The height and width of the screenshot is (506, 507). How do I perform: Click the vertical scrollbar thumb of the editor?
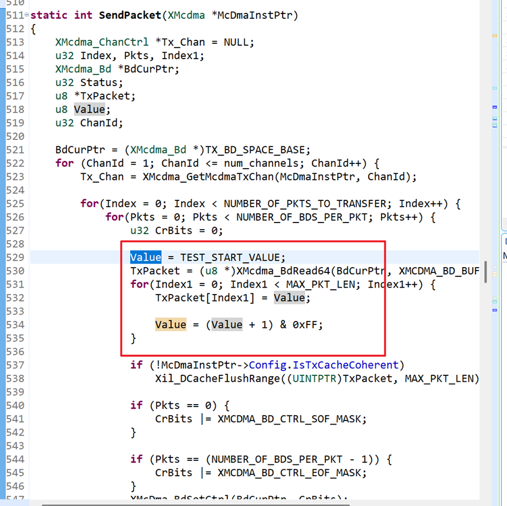[485, 272]
